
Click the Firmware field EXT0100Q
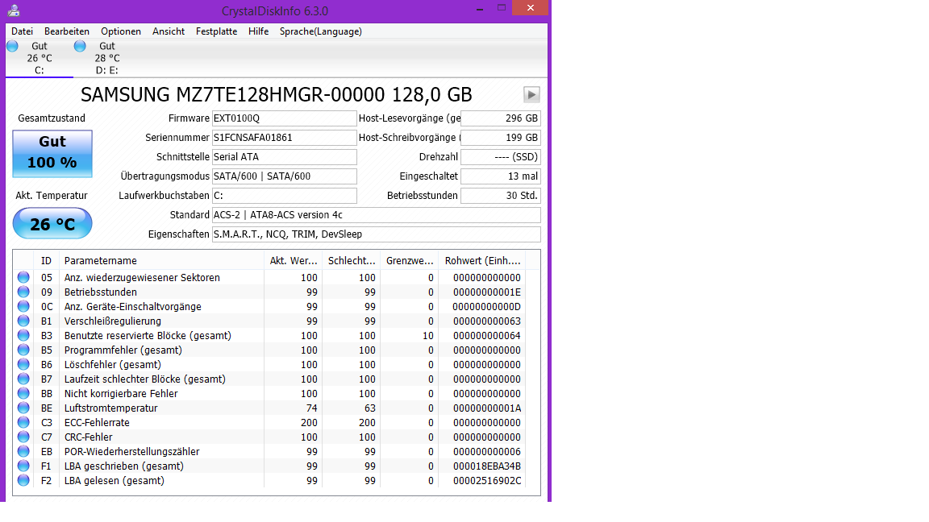coord(285,118)
